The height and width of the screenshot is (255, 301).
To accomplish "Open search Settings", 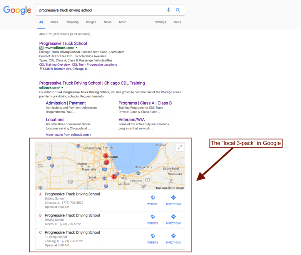I will 160,22.
